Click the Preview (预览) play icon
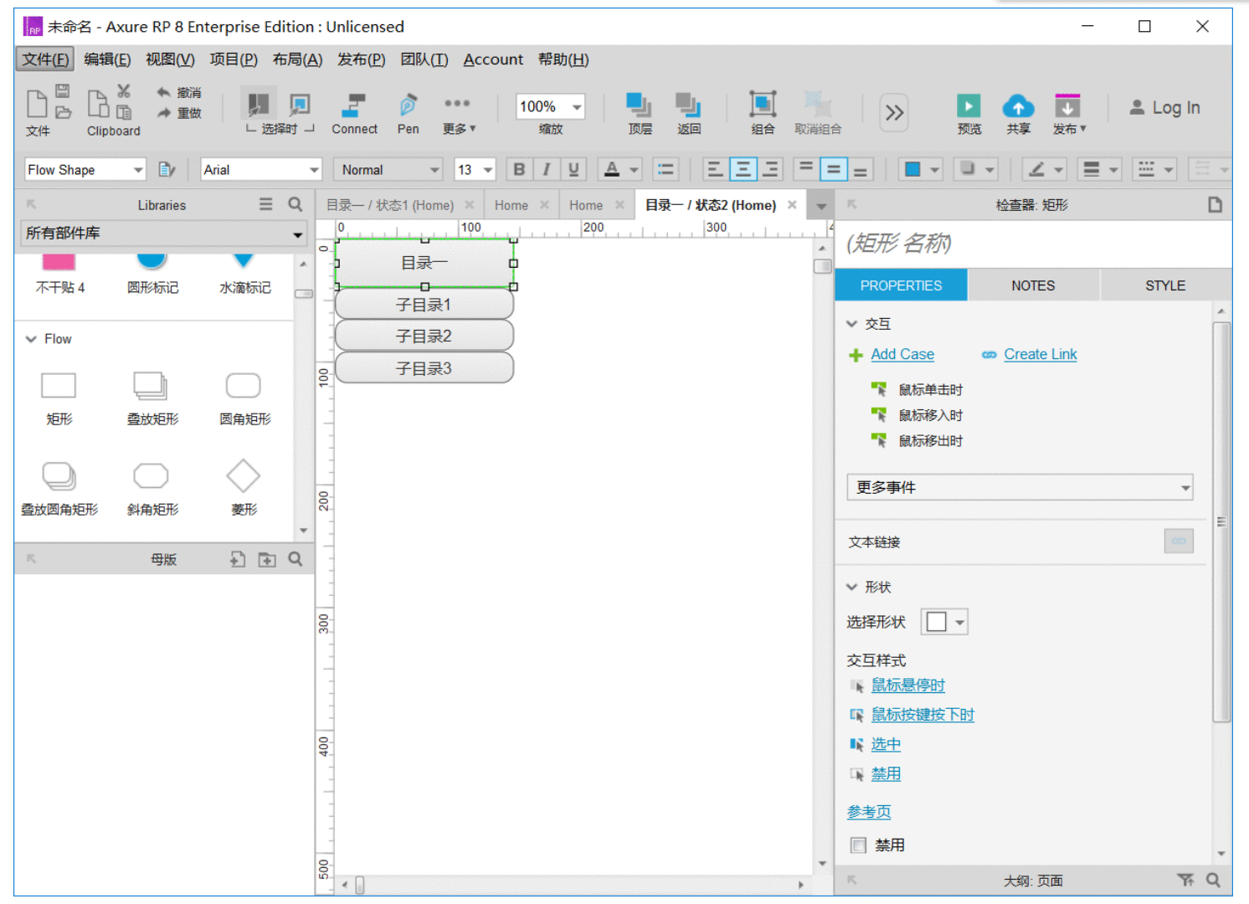This screenshot has width=1249, height=904. (x=969, y=105)
